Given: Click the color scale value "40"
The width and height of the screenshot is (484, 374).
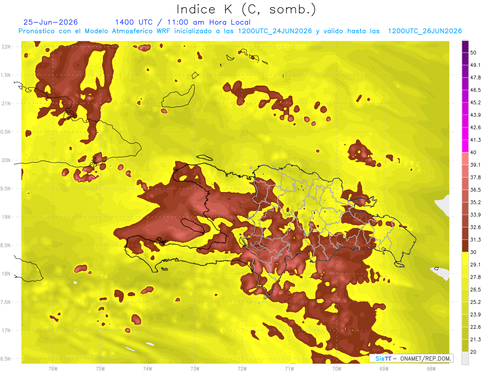Looking at the screenshot, I should (x=474, y=153).
